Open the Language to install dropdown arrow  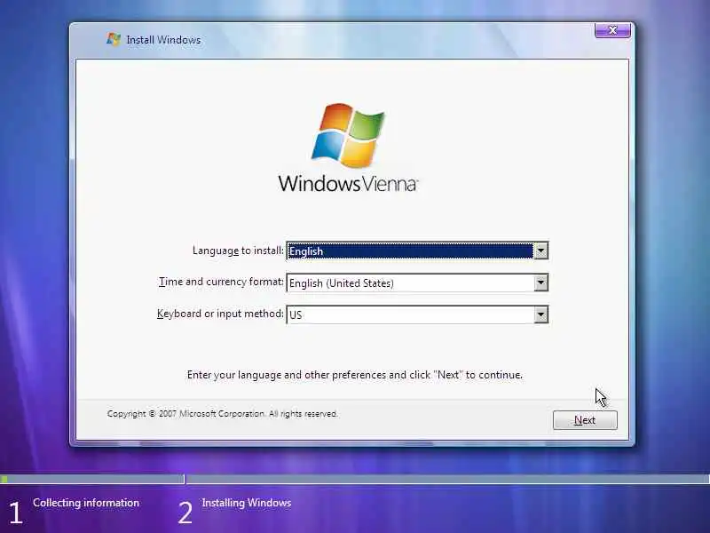click(540, 251)
